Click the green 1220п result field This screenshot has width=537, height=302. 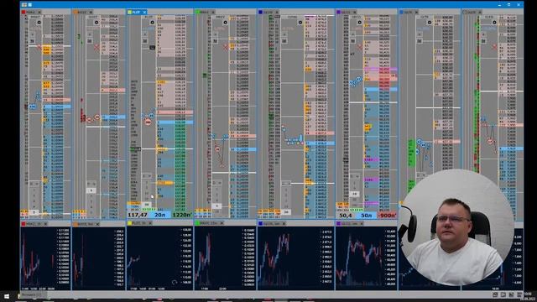pos(182,215)
